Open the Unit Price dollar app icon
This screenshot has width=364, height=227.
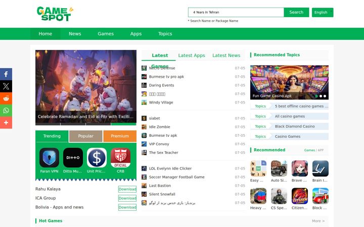97,158
